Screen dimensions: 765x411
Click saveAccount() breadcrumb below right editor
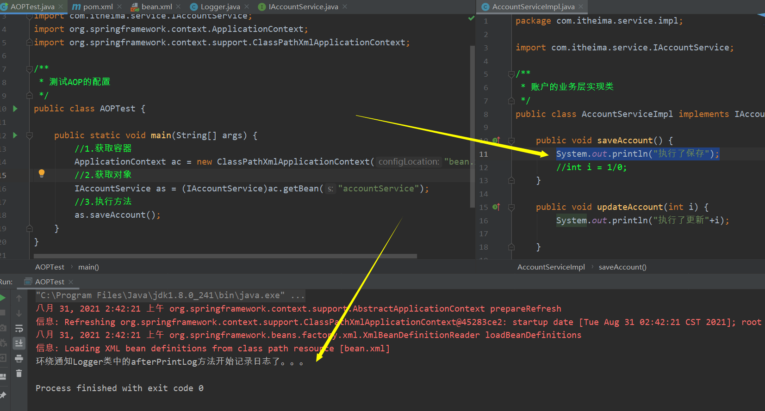[622, 267]
